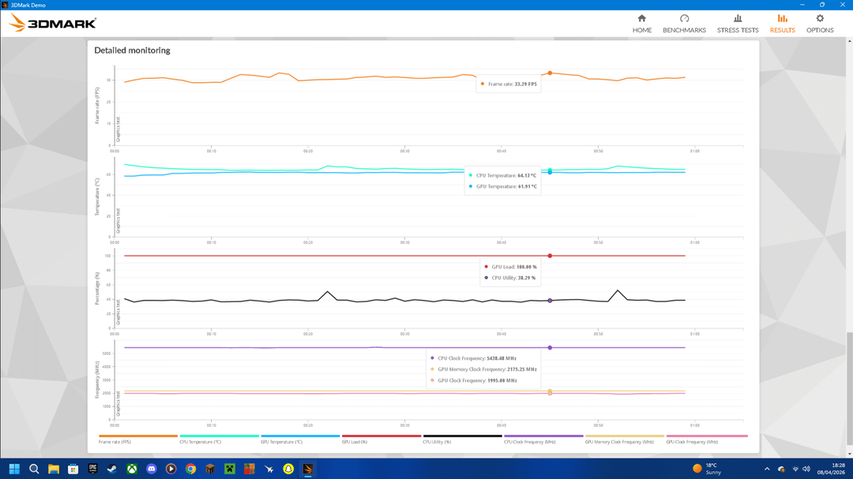The image size is (853, 479).
Task: Open Stress Tests section
Action: [x=737, y=24]
